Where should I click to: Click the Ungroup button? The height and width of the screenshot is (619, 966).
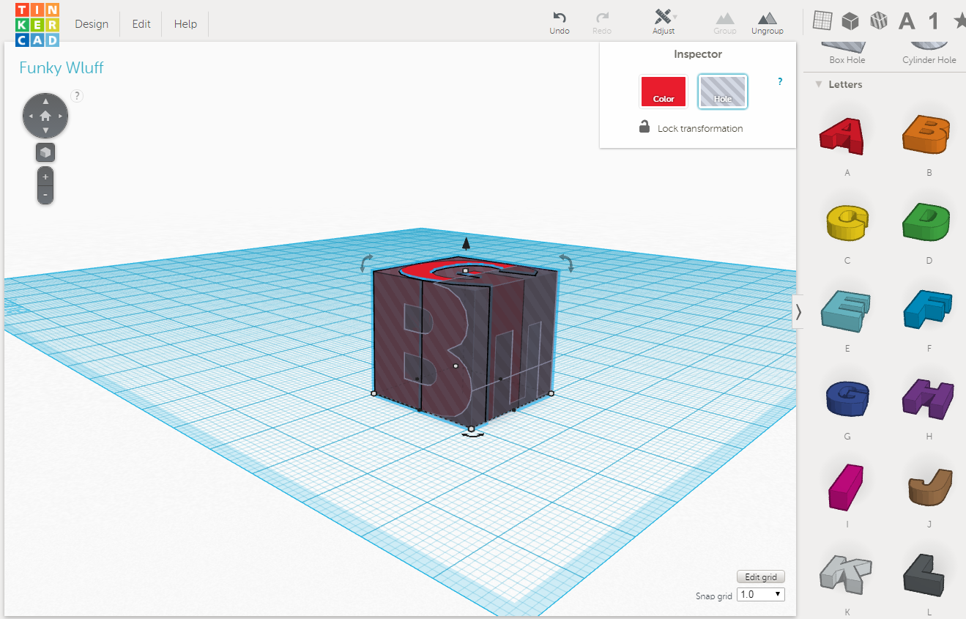tap(767, 23)
